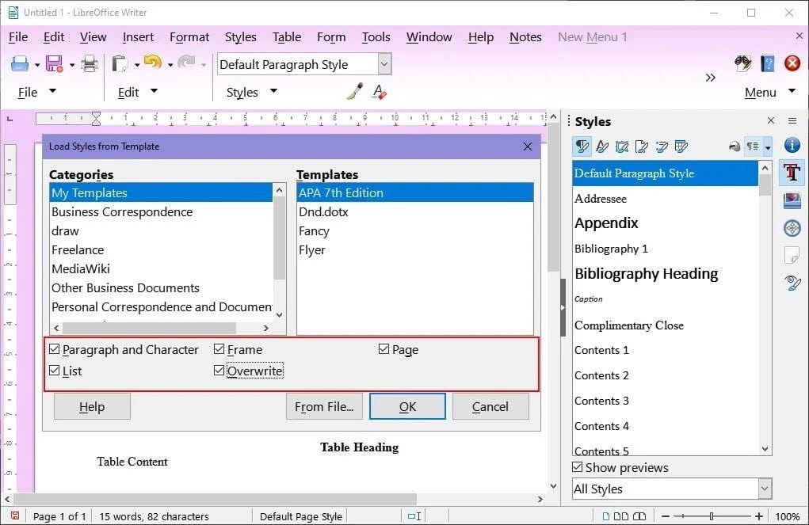This screenshot has width=809, height=525.
Task: Open the Default Paragraph Style dropdown
Action: (x=384, y=63)
